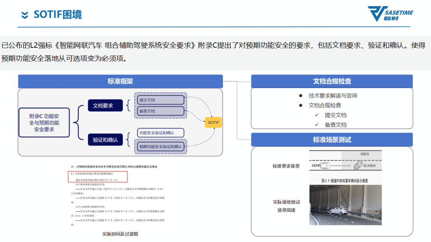This screenshot has height=242, width=431.
Task: Click the 图C.9 隧道内有斜置车辆试验示意图 caption
Action: (x=344, y=181)
